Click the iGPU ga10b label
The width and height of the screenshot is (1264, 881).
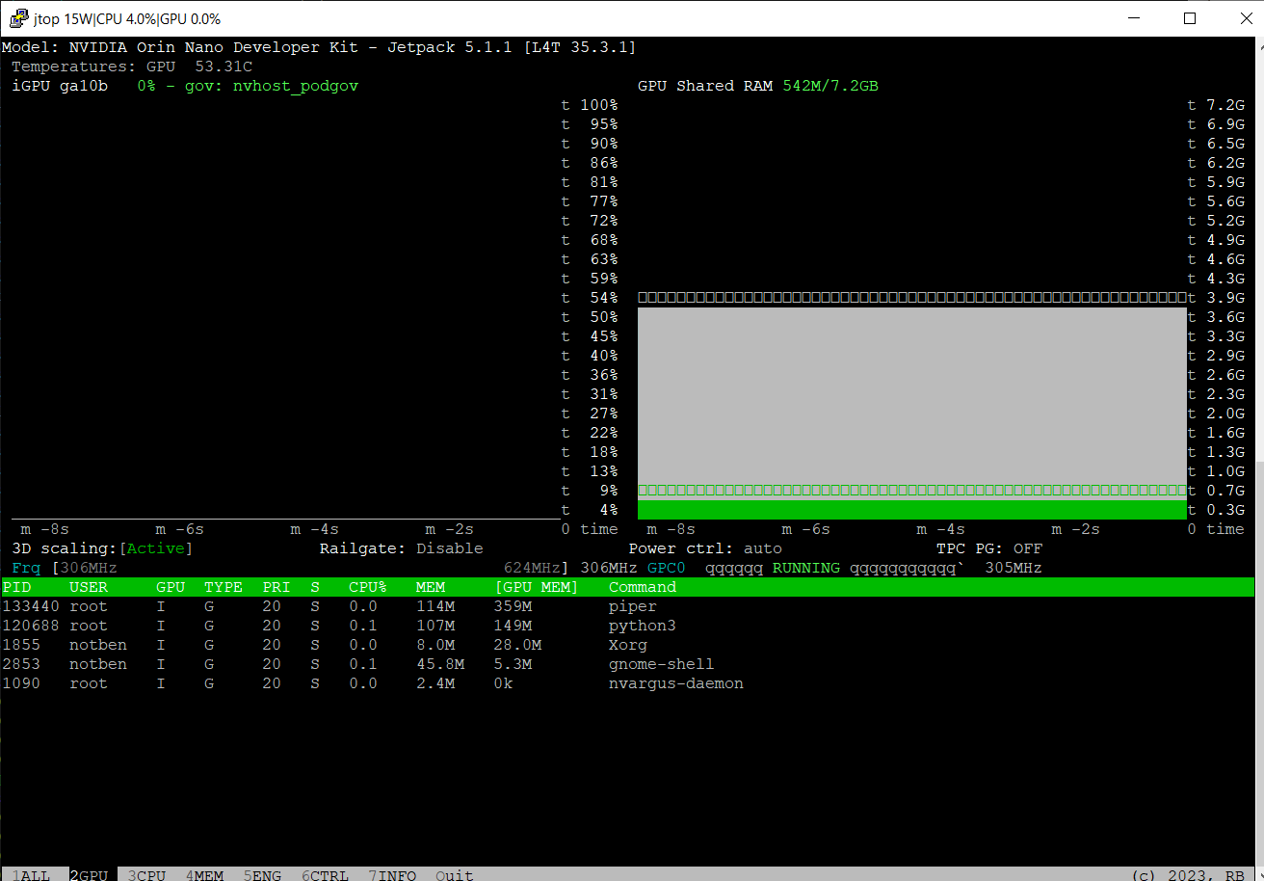60,86
